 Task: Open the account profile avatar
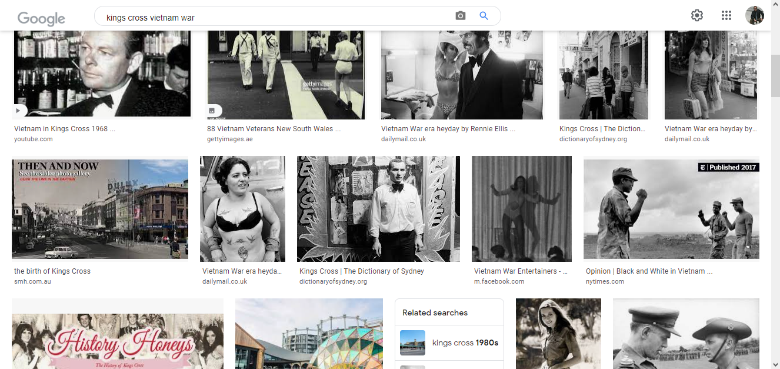pos(754,16)
